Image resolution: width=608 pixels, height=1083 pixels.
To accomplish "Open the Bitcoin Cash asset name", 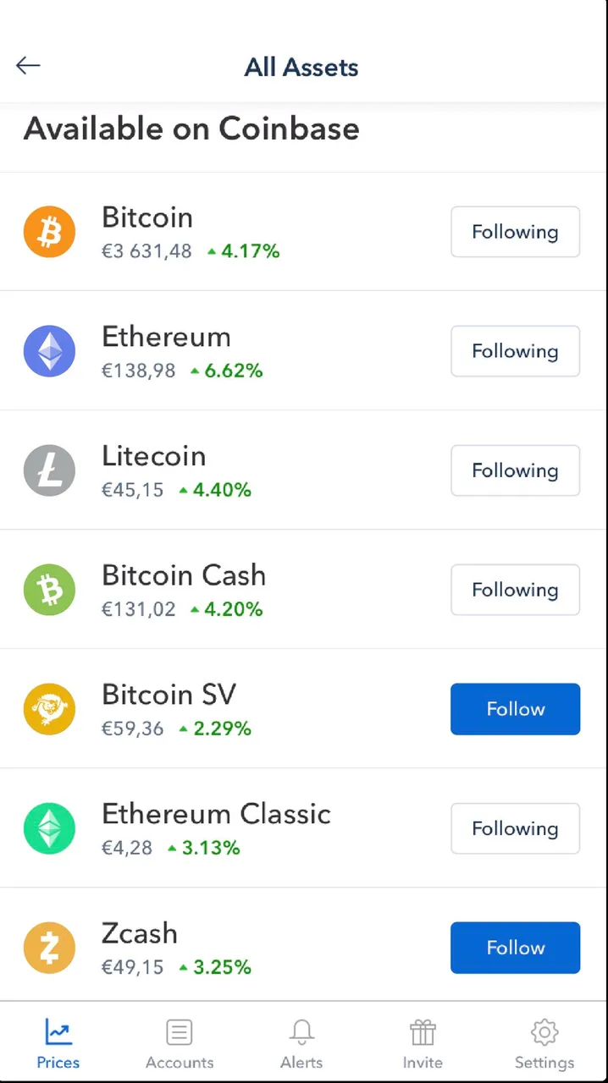I will (184, 575).
